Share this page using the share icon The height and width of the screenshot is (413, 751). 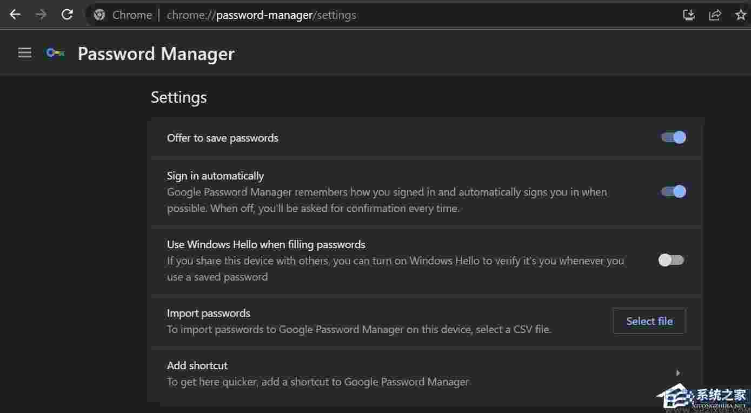[715, 15]
